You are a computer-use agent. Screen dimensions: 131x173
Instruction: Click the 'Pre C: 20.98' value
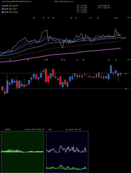[x=82, y=12]
